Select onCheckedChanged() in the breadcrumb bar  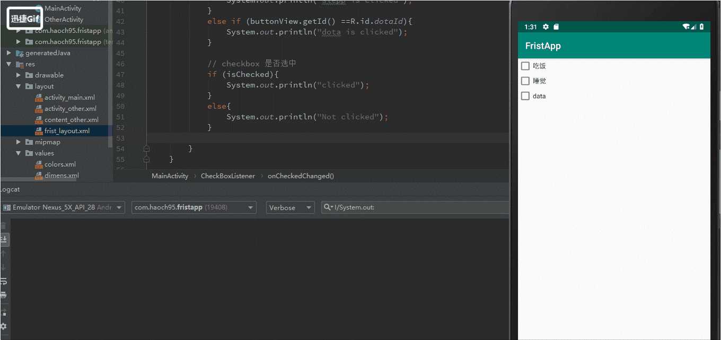pyautogui.click(x=301, y=176)
